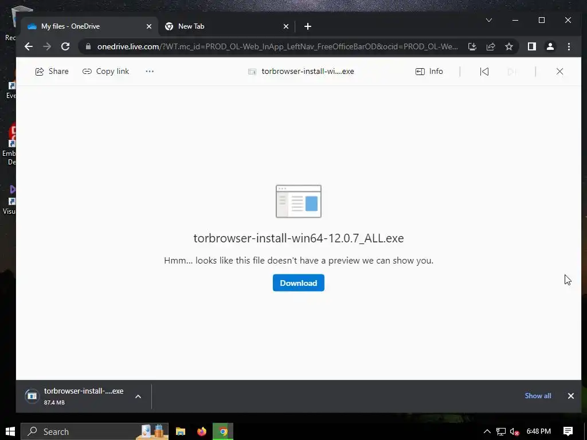This screenshot has width=587, height=440.
Task: Open the three-dot more options menu
Action: pos(150,72)
